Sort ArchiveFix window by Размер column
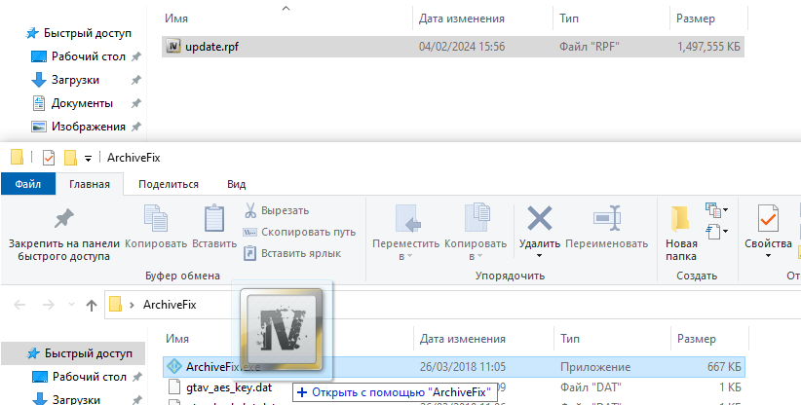 click(697, 339)
